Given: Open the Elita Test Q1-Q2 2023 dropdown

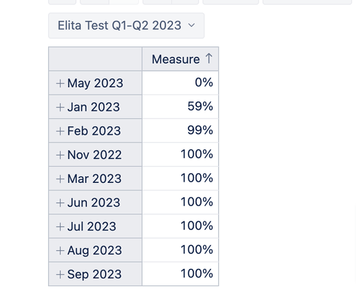Looking at the screenshot, I should point(126,26).
